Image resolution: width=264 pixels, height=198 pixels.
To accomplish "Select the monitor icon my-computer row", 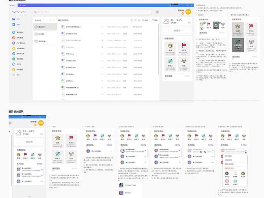I will point(45,41).
